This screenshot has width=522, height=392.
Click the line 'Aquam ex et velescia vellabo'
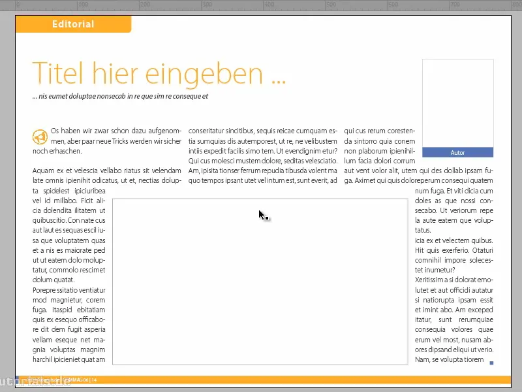[107, 171]
